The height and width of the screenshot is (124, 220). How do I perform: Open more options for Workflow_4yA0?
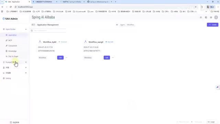[66, 58]
